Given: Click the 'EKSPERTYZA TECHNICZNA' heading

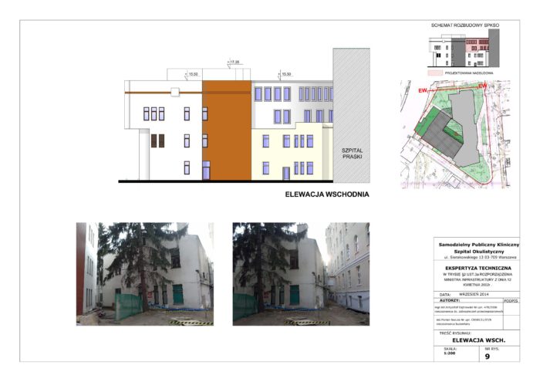Looking at the screenshot, I should pos(478,268).
